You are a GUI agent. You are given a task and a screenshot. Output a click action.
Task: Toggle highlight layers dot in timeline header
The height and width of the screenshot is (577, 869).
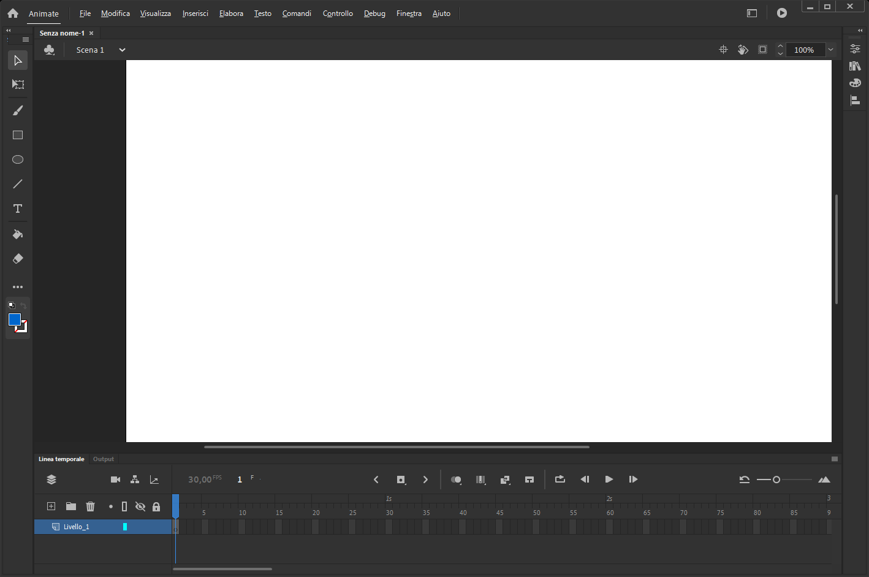[x=111, y=506]
